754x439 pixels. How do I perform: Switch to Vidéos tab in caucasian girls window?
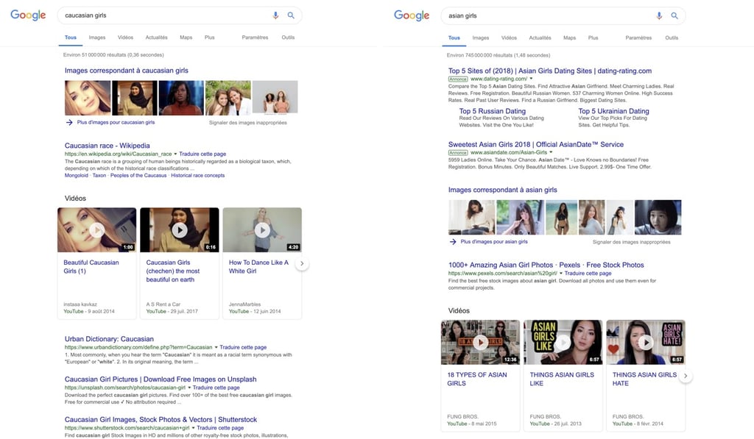pos(125,38)
